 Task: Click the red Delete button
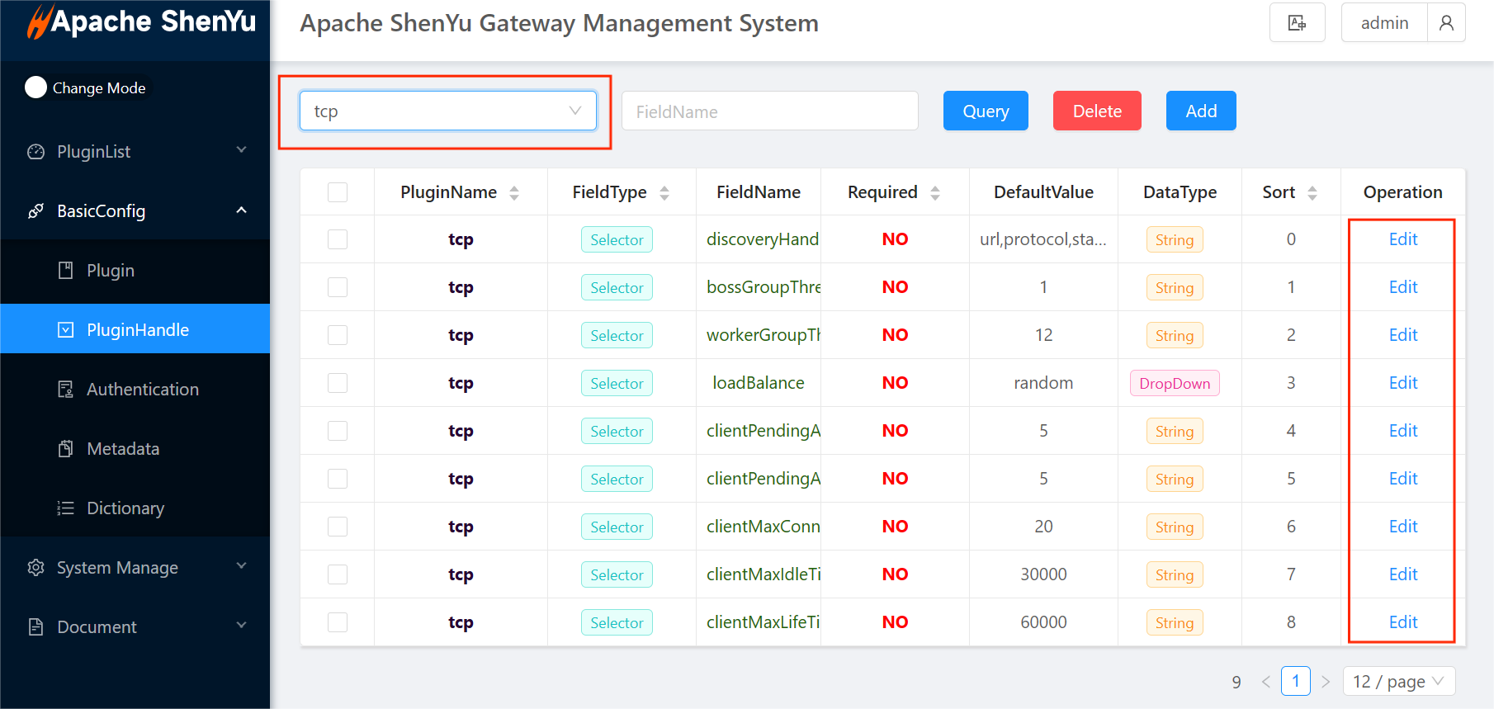point(1096,111)
